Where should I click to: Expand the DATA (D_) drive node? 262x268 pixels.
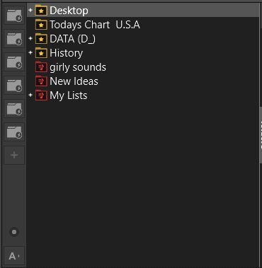tap(30, 38)
